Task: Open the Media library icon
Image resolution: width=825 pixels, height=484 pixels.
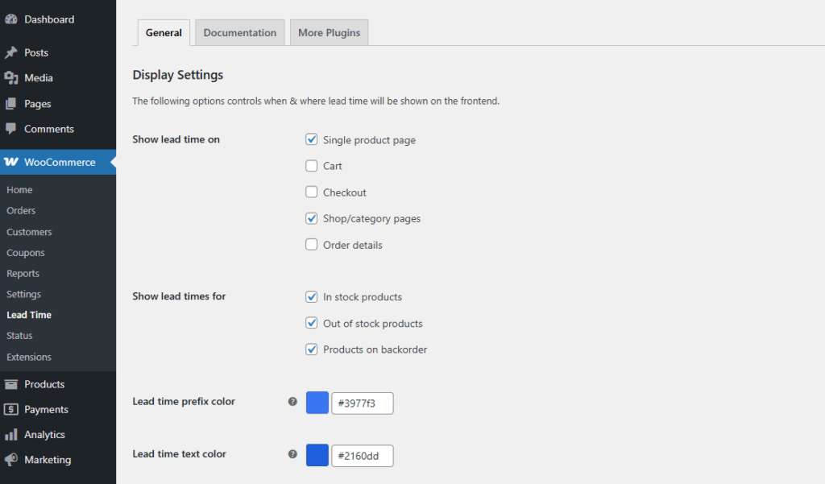Action: [x=13, y=77]
